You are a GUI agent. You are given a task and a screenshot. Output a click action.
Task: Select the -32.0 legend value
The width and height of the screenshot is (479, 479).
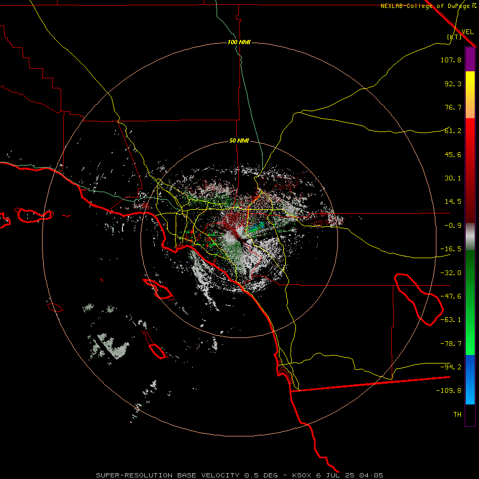451,273
